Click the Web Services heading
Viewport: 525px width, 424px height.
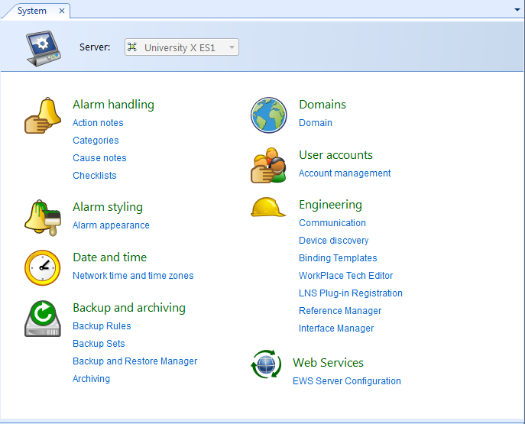point(328,363)
